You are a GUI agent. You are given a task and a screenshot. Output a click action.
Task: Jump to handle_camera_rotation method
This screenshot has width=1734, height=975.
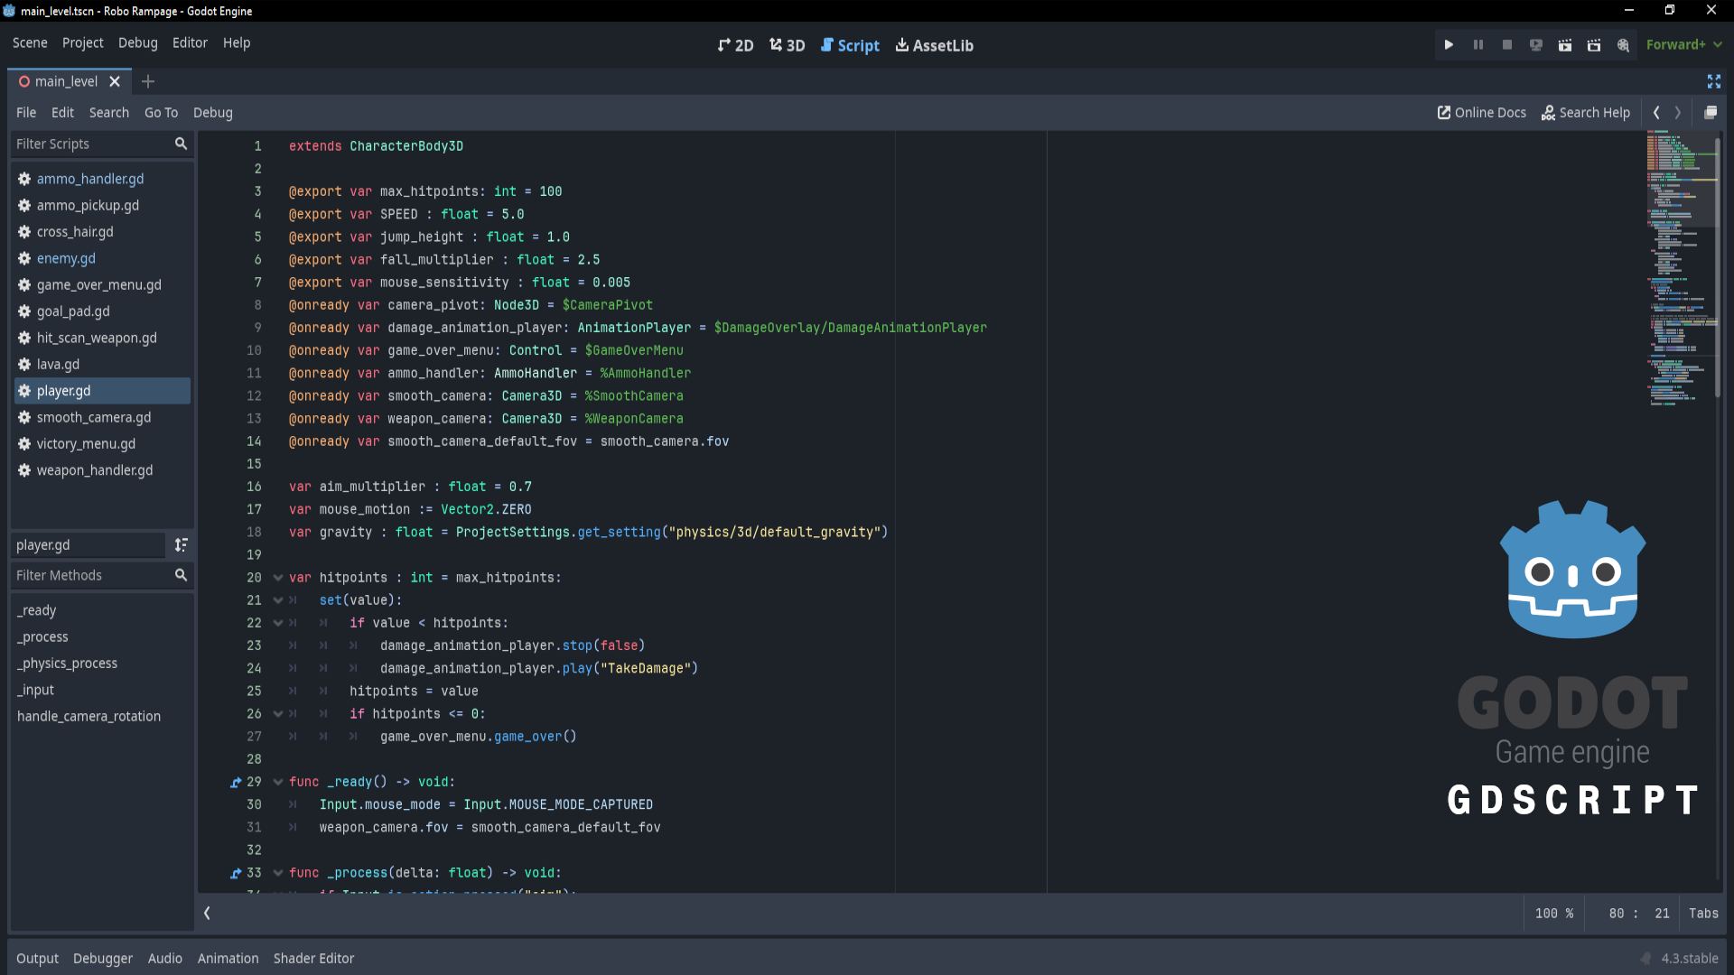[x=101, y=716]
